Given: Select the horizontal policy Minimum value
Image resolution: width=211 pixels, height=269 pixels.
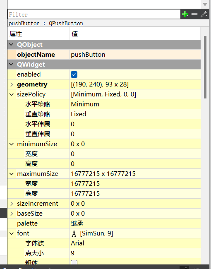Looking at the screenshot, I should pyautogui.click(x=135, y=104).
